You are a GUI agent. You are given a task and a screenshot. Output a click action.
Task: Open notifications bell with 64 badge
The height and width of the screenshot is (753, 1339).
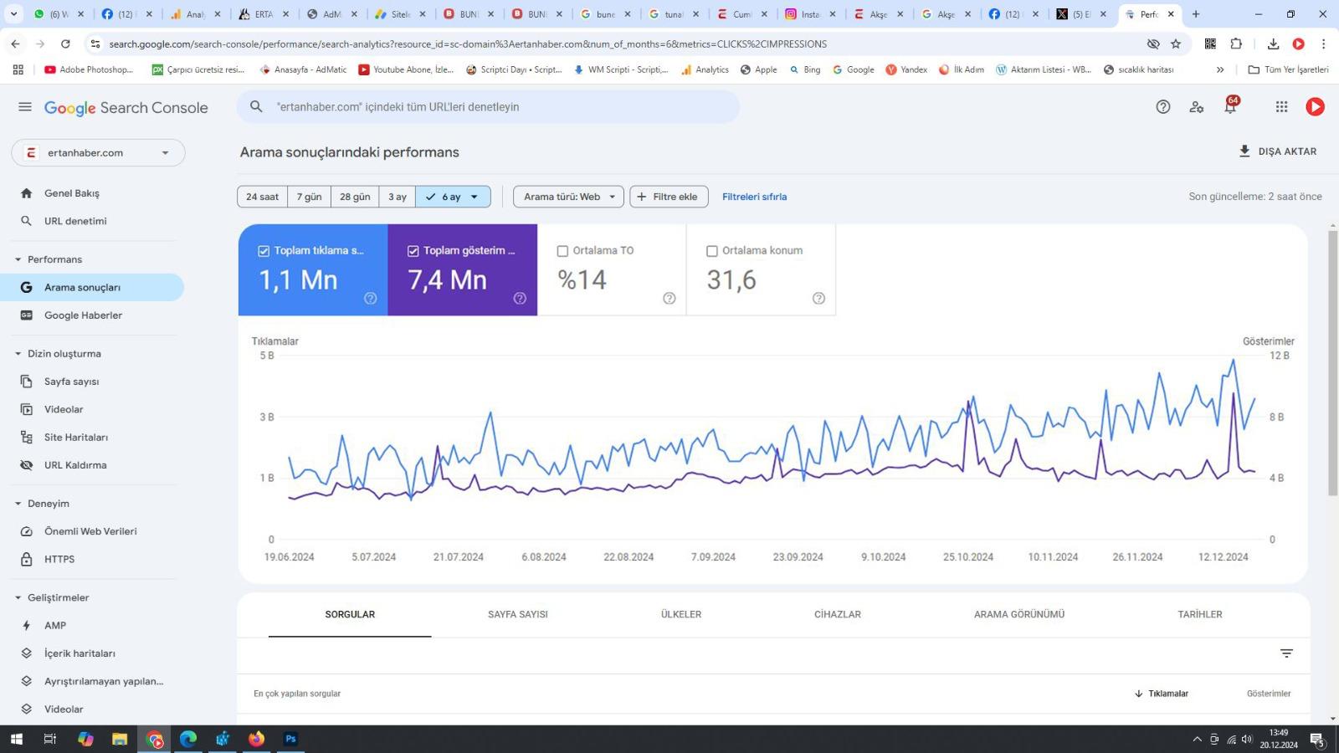tap(1230, 106)
